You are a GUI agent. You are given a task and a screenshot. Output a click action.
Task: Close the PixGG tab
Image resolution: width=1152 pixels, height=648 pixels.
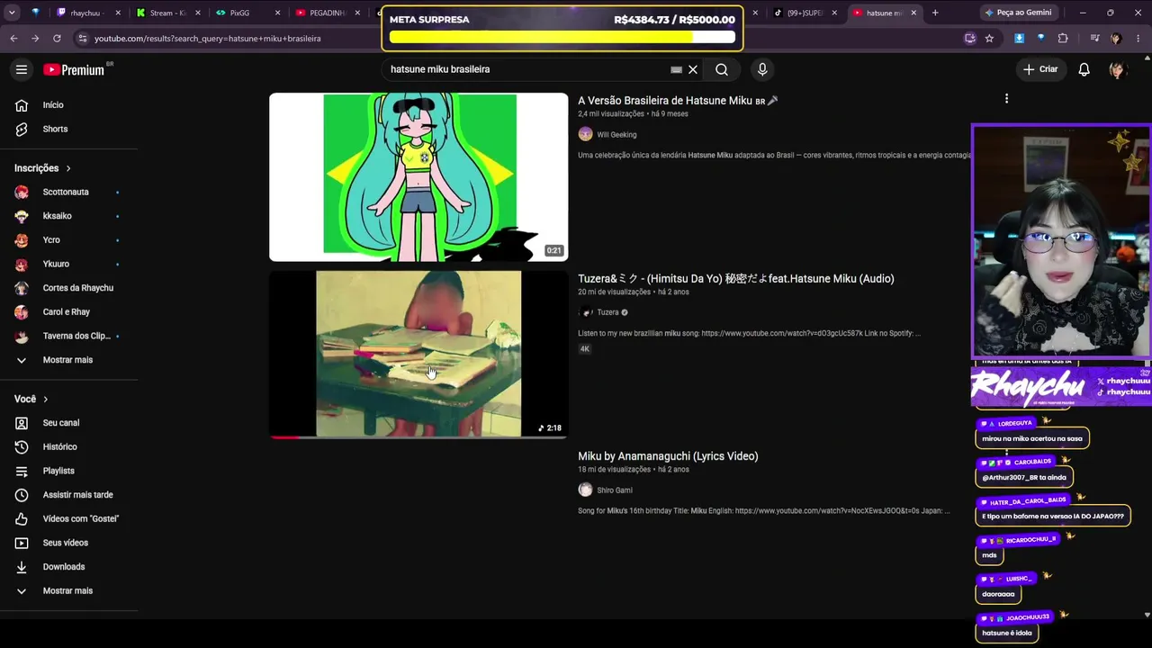(x=277, y=13)
